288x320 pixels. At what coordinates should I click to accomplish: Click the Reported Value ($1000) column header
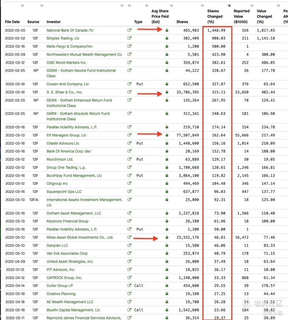(x=241, y=16)
